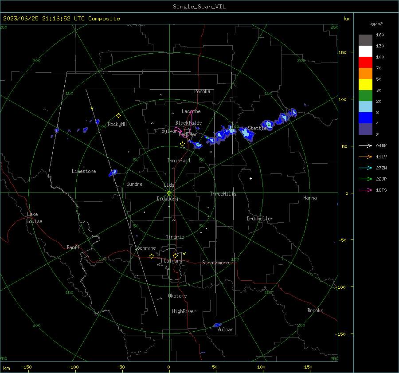Click the blue echo northwest of Sundre
The image size is (399, 373).
pos(113,173)
